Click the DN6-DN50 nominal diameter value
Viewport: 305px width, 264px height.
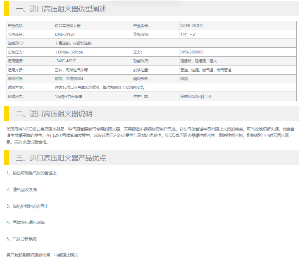click(x=65, y=34)
